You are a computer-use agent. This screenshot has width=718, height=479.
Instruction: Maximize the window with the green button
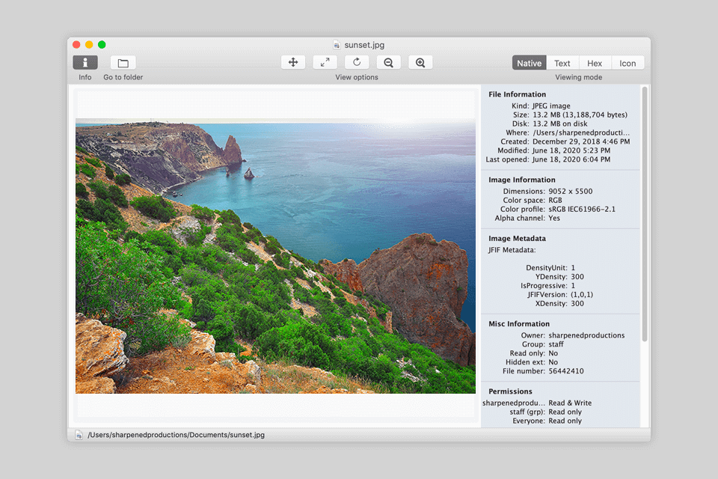102,44
